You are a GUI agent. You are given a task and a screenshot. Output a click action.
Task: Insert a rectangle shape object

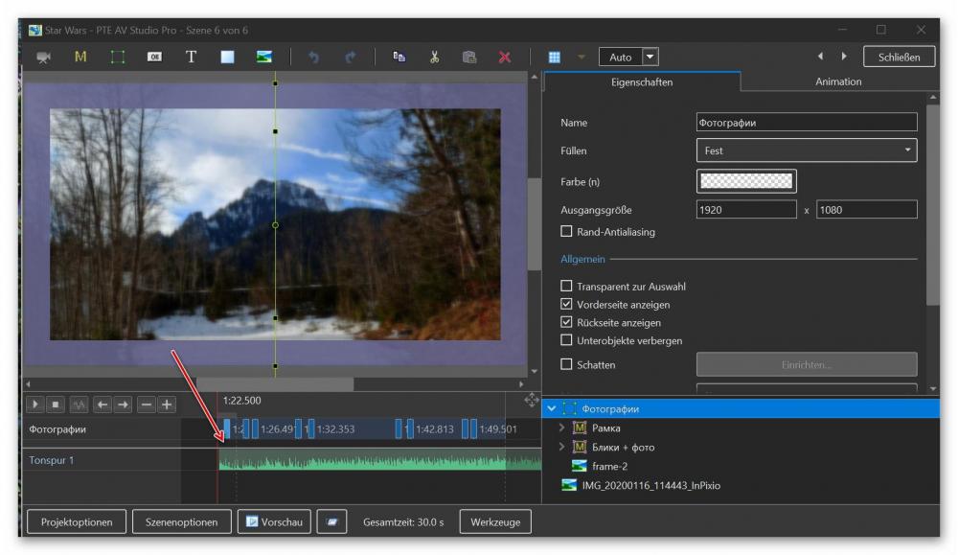[227, 57]
